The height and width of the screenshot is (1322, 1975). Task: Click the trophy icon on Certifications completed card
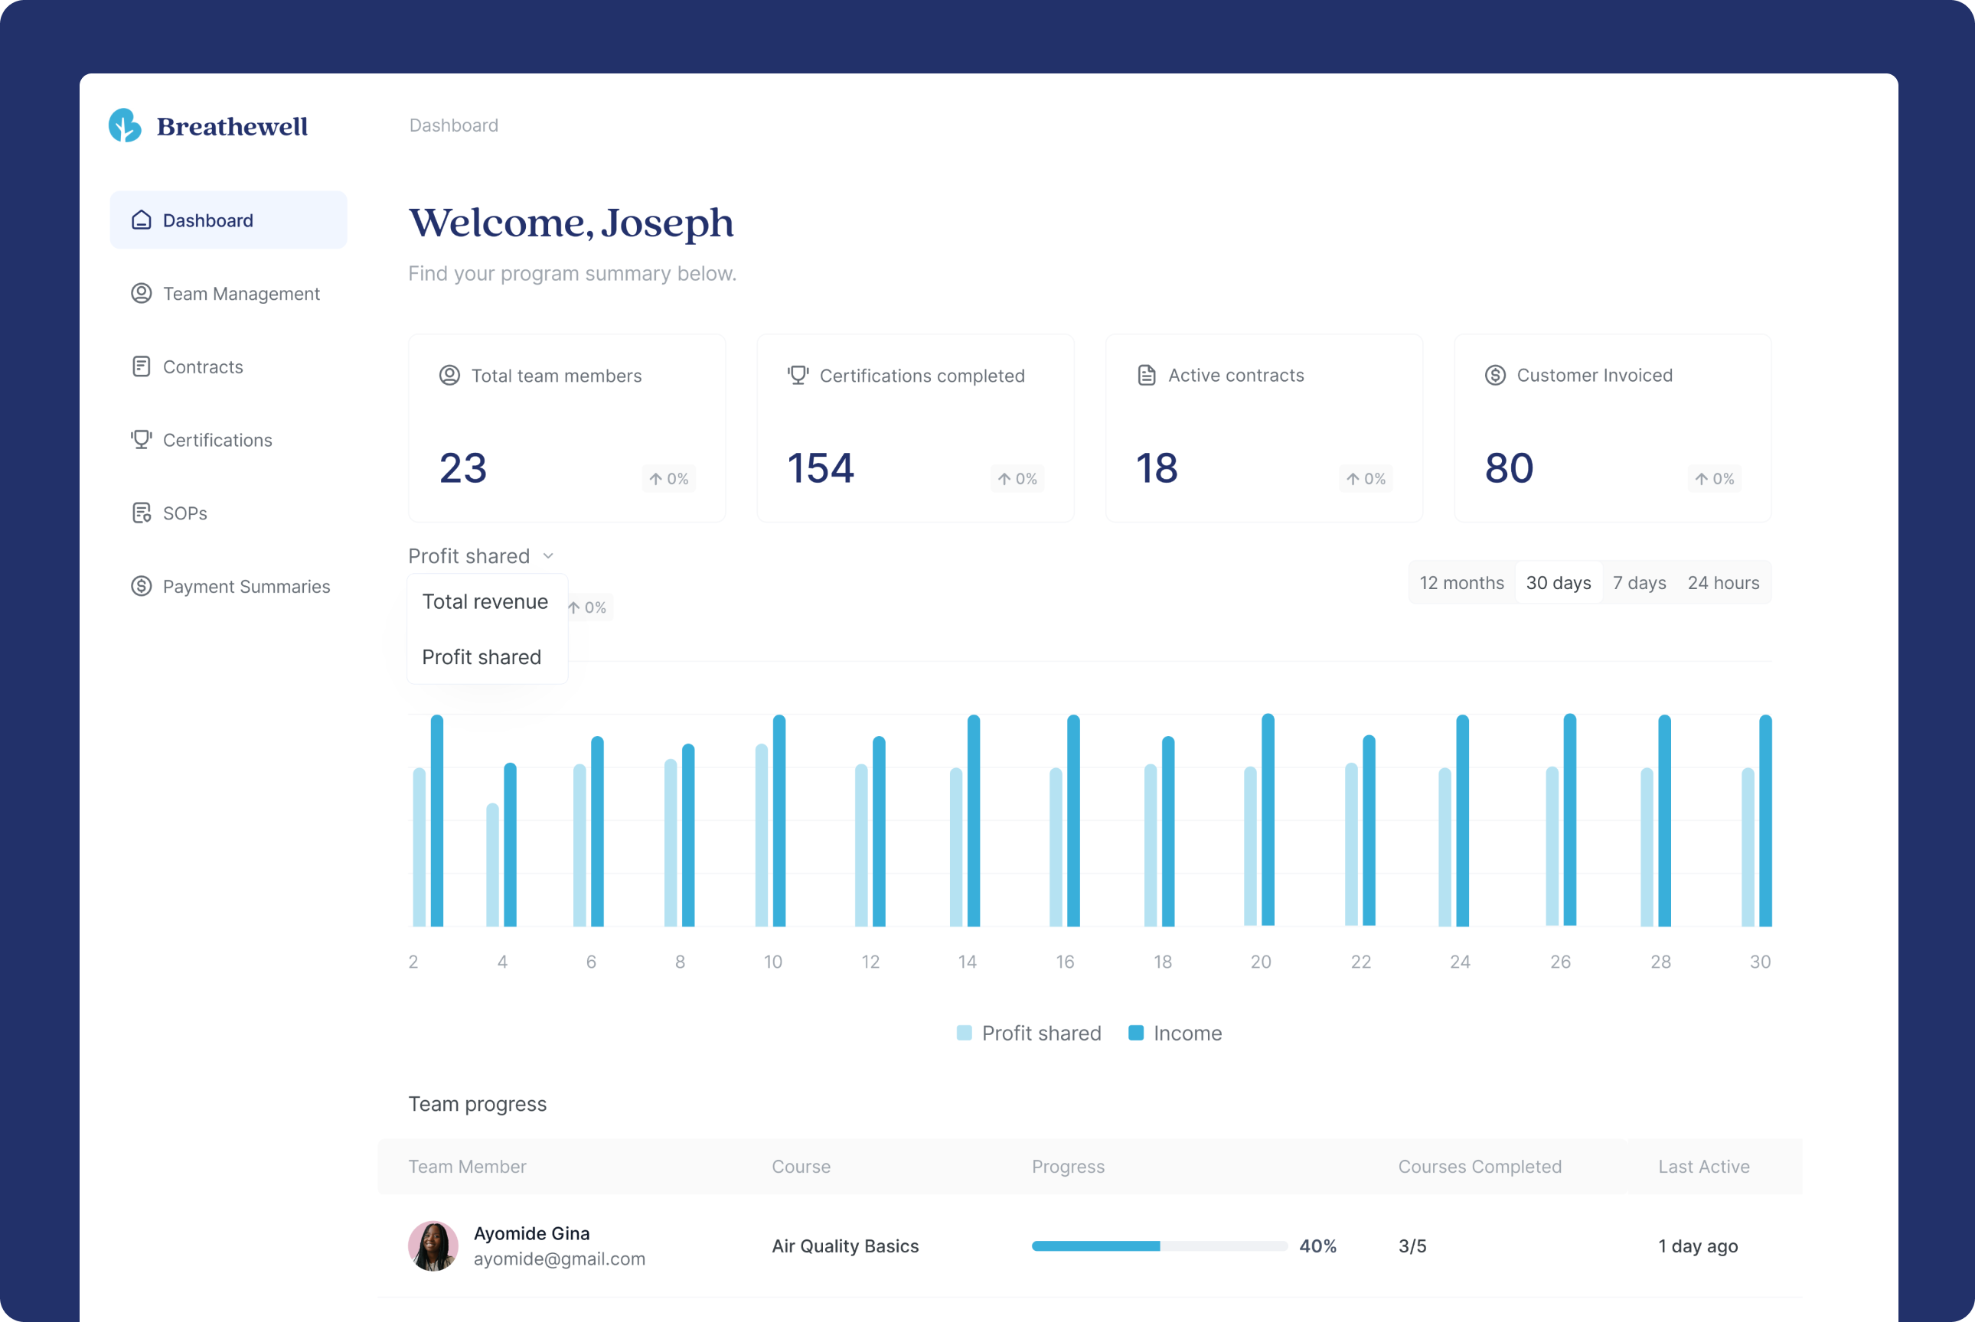point(798,375)
